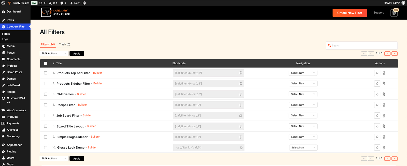Screen dimensions: 407x166
Task: Jump to last page in bottom pagination
Action: pos(395,159)
